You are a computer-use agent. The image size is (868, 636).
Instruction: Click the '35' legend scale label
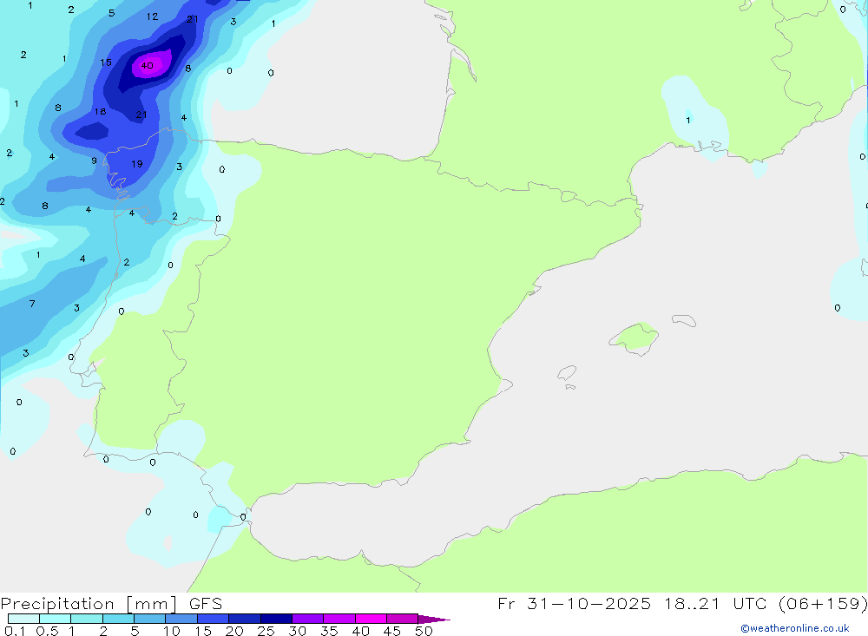pos(329,631)
